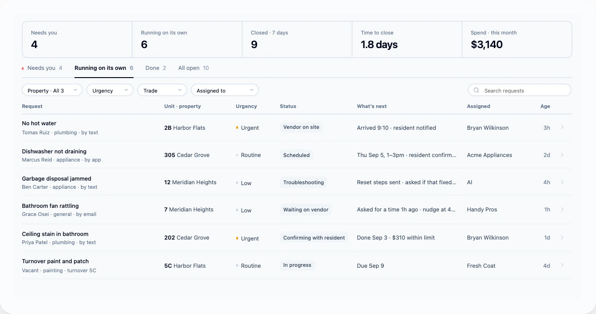596x314 pixels.
Task: Open row chevron for Dishwasher not draining
Action: pos(562,155)
